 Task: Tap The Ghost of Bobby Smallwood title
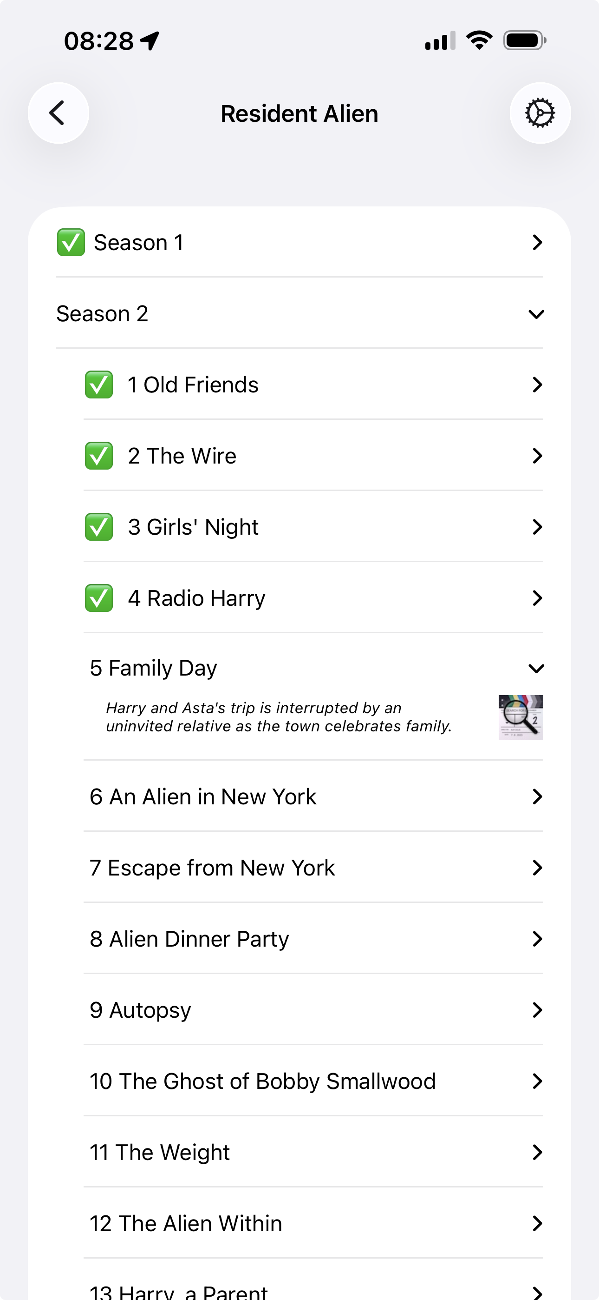coord(262,1081)
